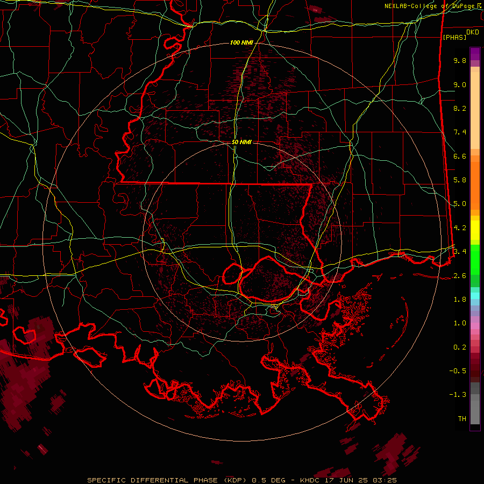Image resolution: width=484 pixels, height=484 pixels.
Task: Select the 1.0 legend value
Action: 460,323
